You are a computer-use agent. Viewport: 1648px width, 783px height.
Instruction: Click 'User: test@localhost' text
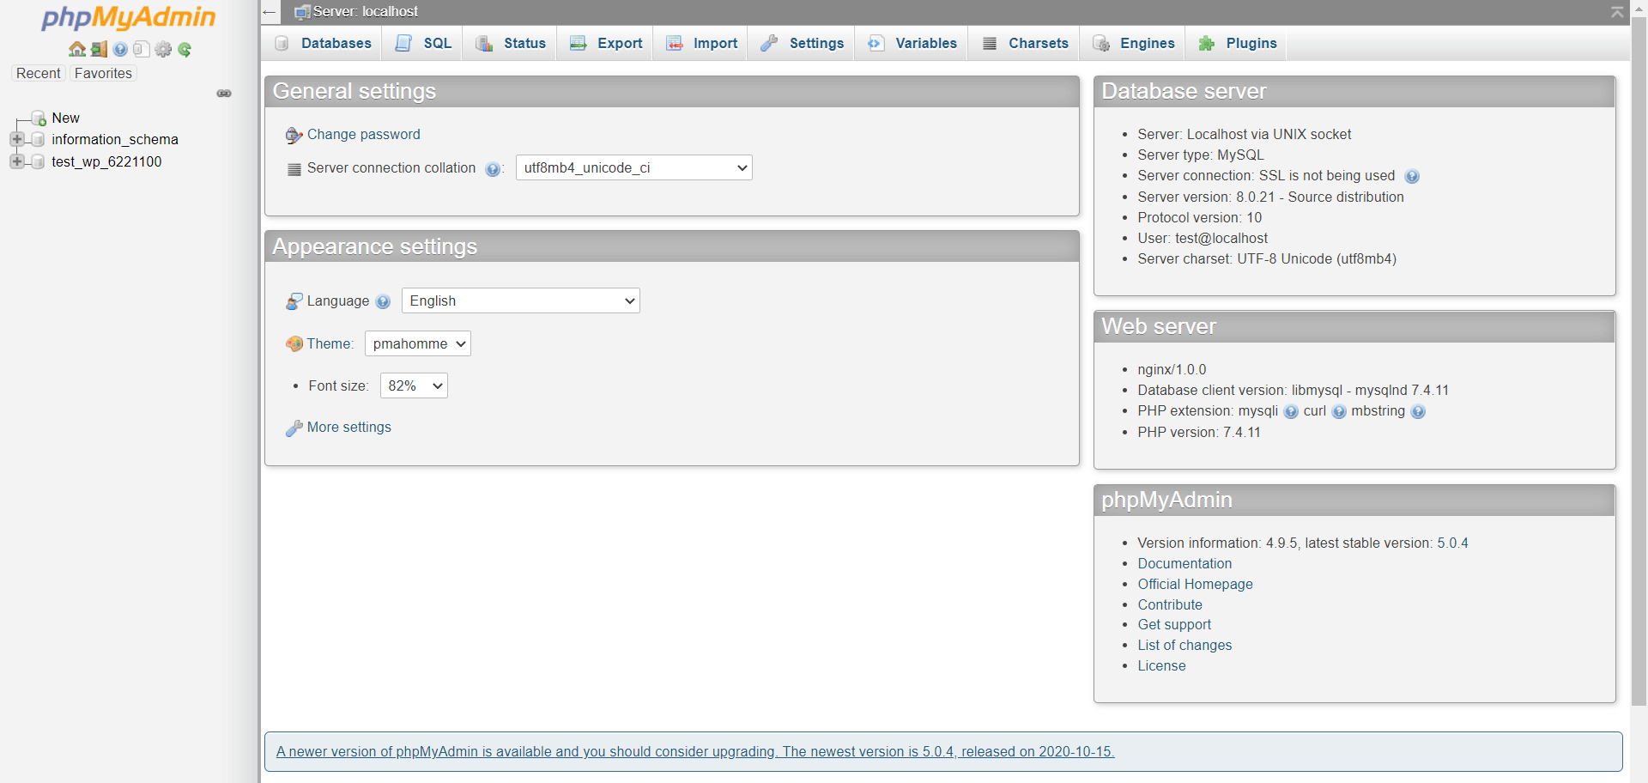pyautogui.click(x=1203, y=238)
